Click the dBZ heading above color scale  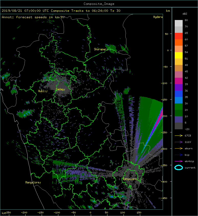coord(185,14)
